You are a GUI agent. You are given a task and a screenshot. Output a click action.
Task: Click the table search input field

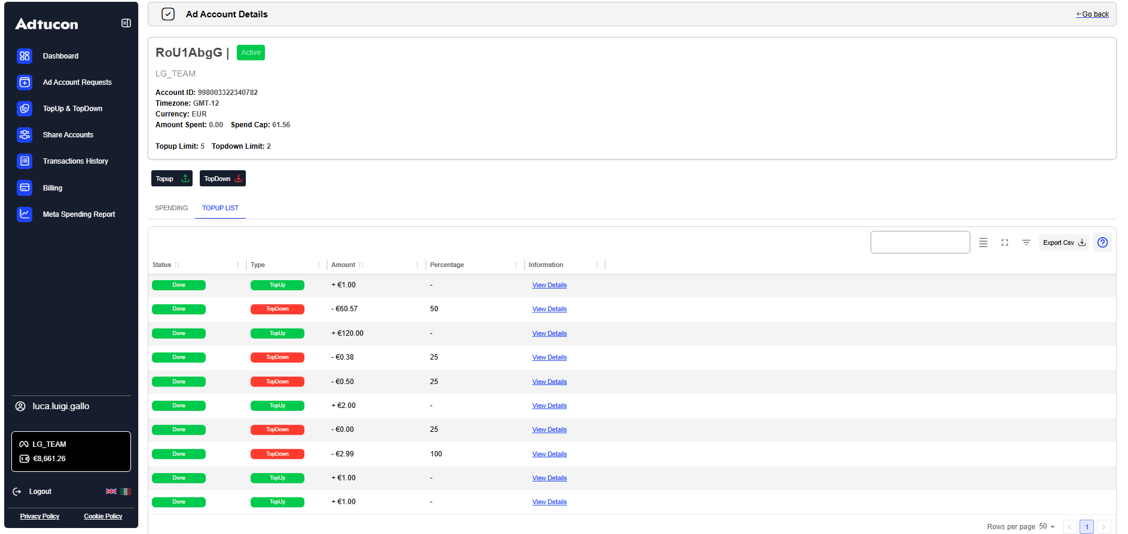(920, 243)
